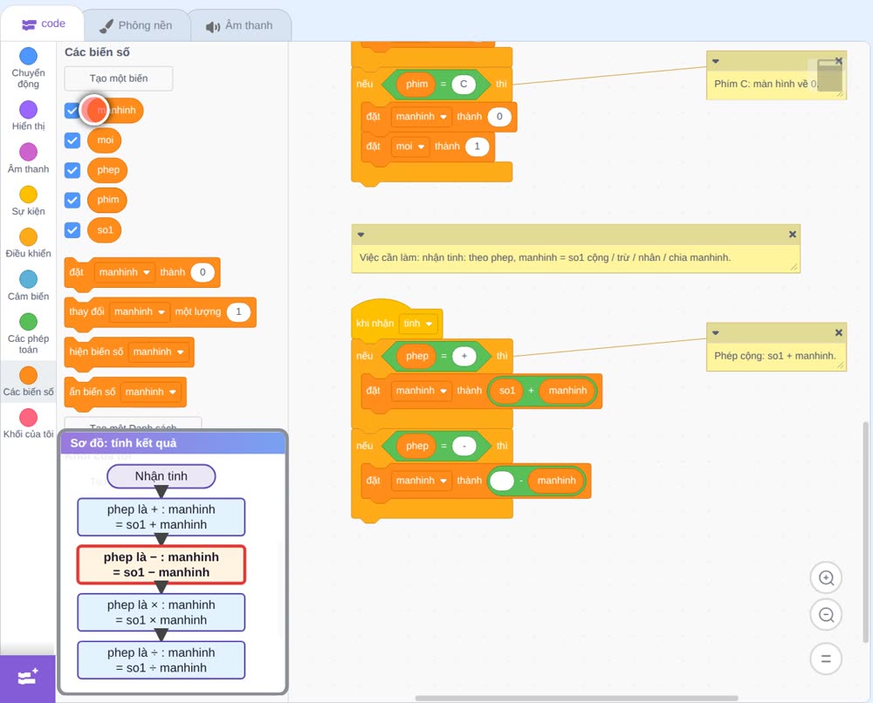Toggle the phep variable checkbox
Image resolution: width=873 pixels, height=703 pixels.
tap(72, 170)
